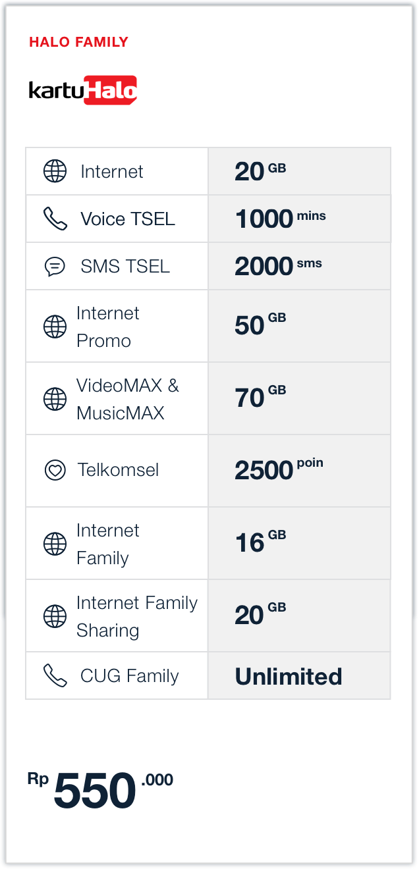The image size is (419, 869).
Task: Click the 2500 poin Telkomsel value
Action: 279,470
